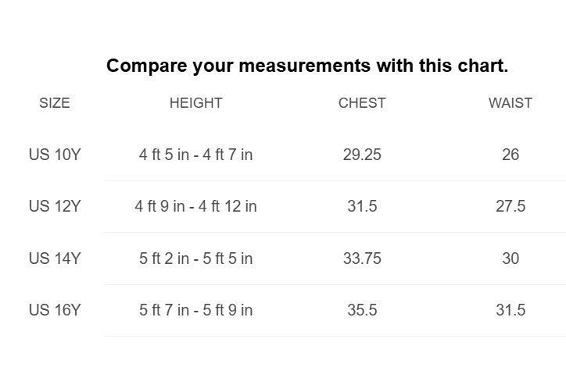
Task: Click the US 10Y size row label
Action: point(55,155)
